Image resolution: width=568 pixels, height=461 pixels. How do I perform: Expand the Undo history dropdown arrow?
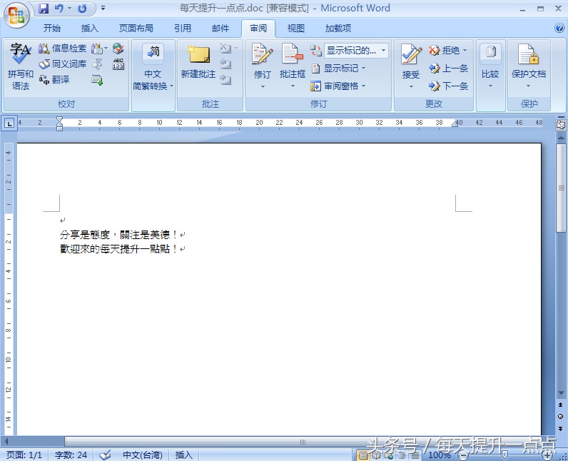pos(69,8)
